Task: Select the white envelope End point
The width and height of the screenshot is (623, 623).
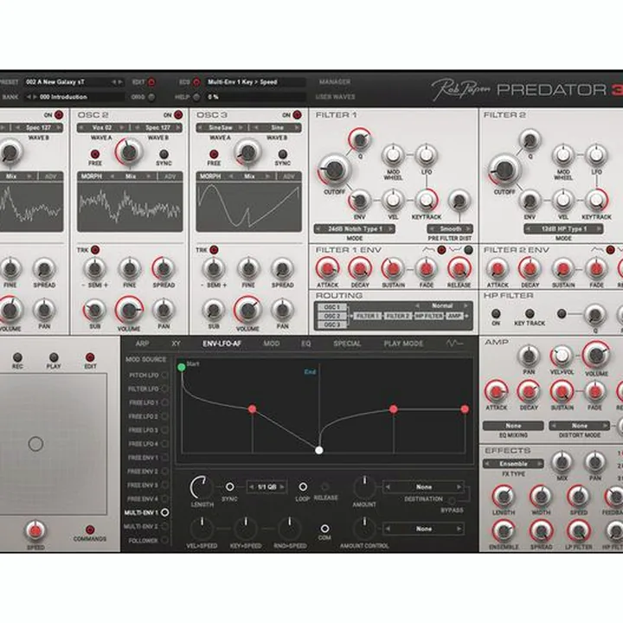Action: click(318, 450)
